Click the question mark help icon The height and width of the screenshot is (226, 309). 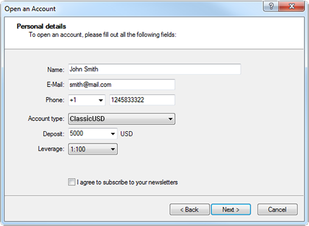271,6
